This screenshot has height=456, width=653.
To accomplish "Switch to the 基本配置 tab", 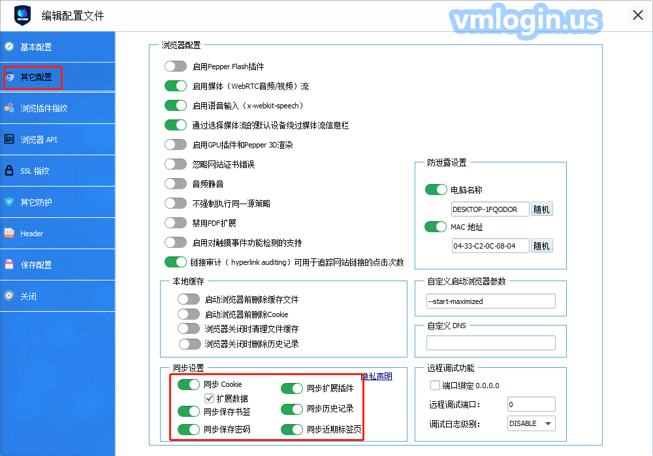I will pyautogui.click(x=36, y=47).
